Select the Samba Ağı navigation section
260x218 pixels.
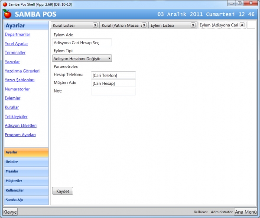[26, 200]
